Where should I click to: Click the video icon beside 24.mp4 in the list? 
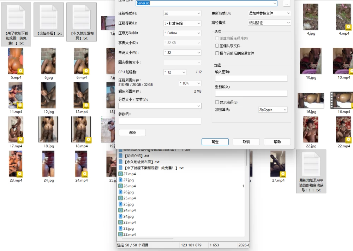tap(120, 210)
